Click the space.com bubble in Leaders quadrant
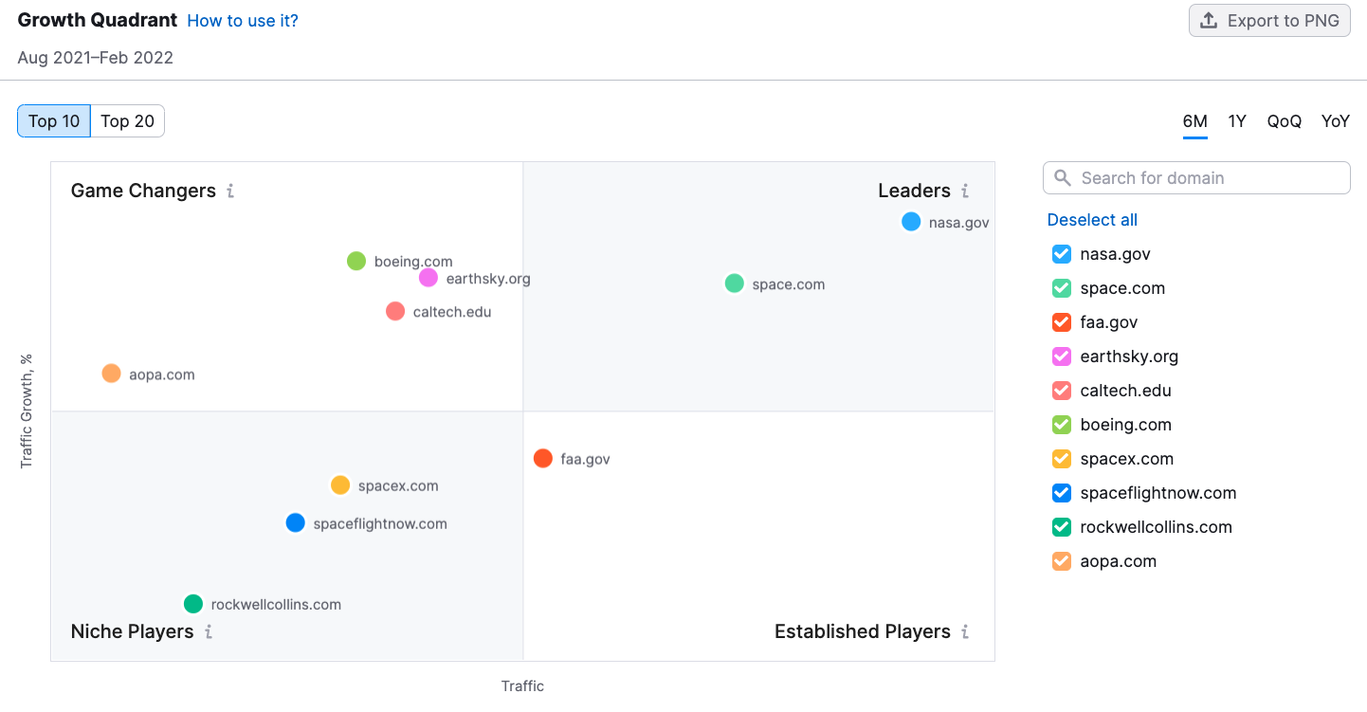Screen dimensions: 1367x712 735,283
